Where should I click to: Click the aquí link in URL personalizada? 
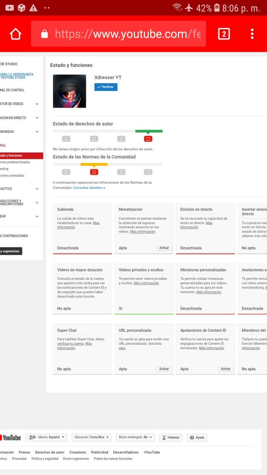(122, 348)
